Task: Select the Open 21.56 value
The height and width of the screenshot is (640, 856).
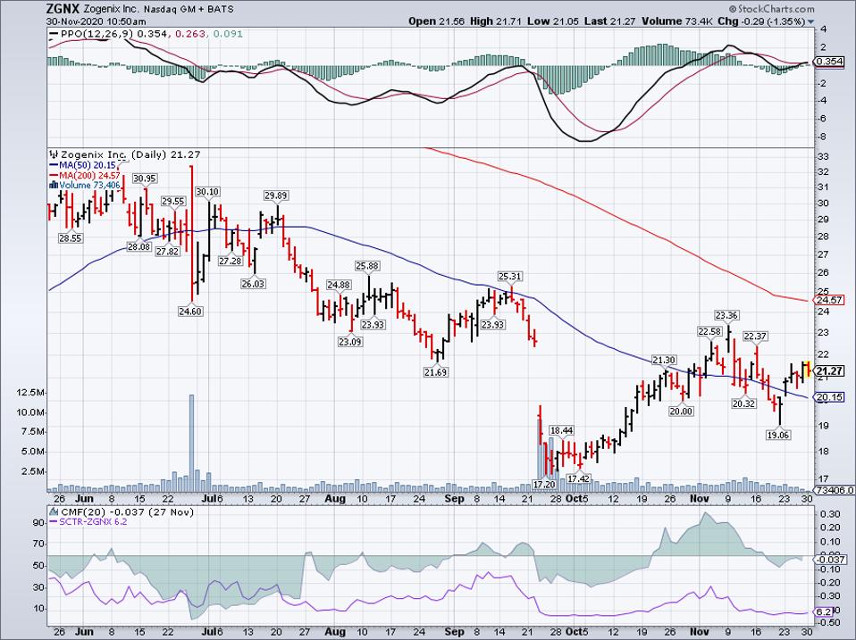Action: 437,21
